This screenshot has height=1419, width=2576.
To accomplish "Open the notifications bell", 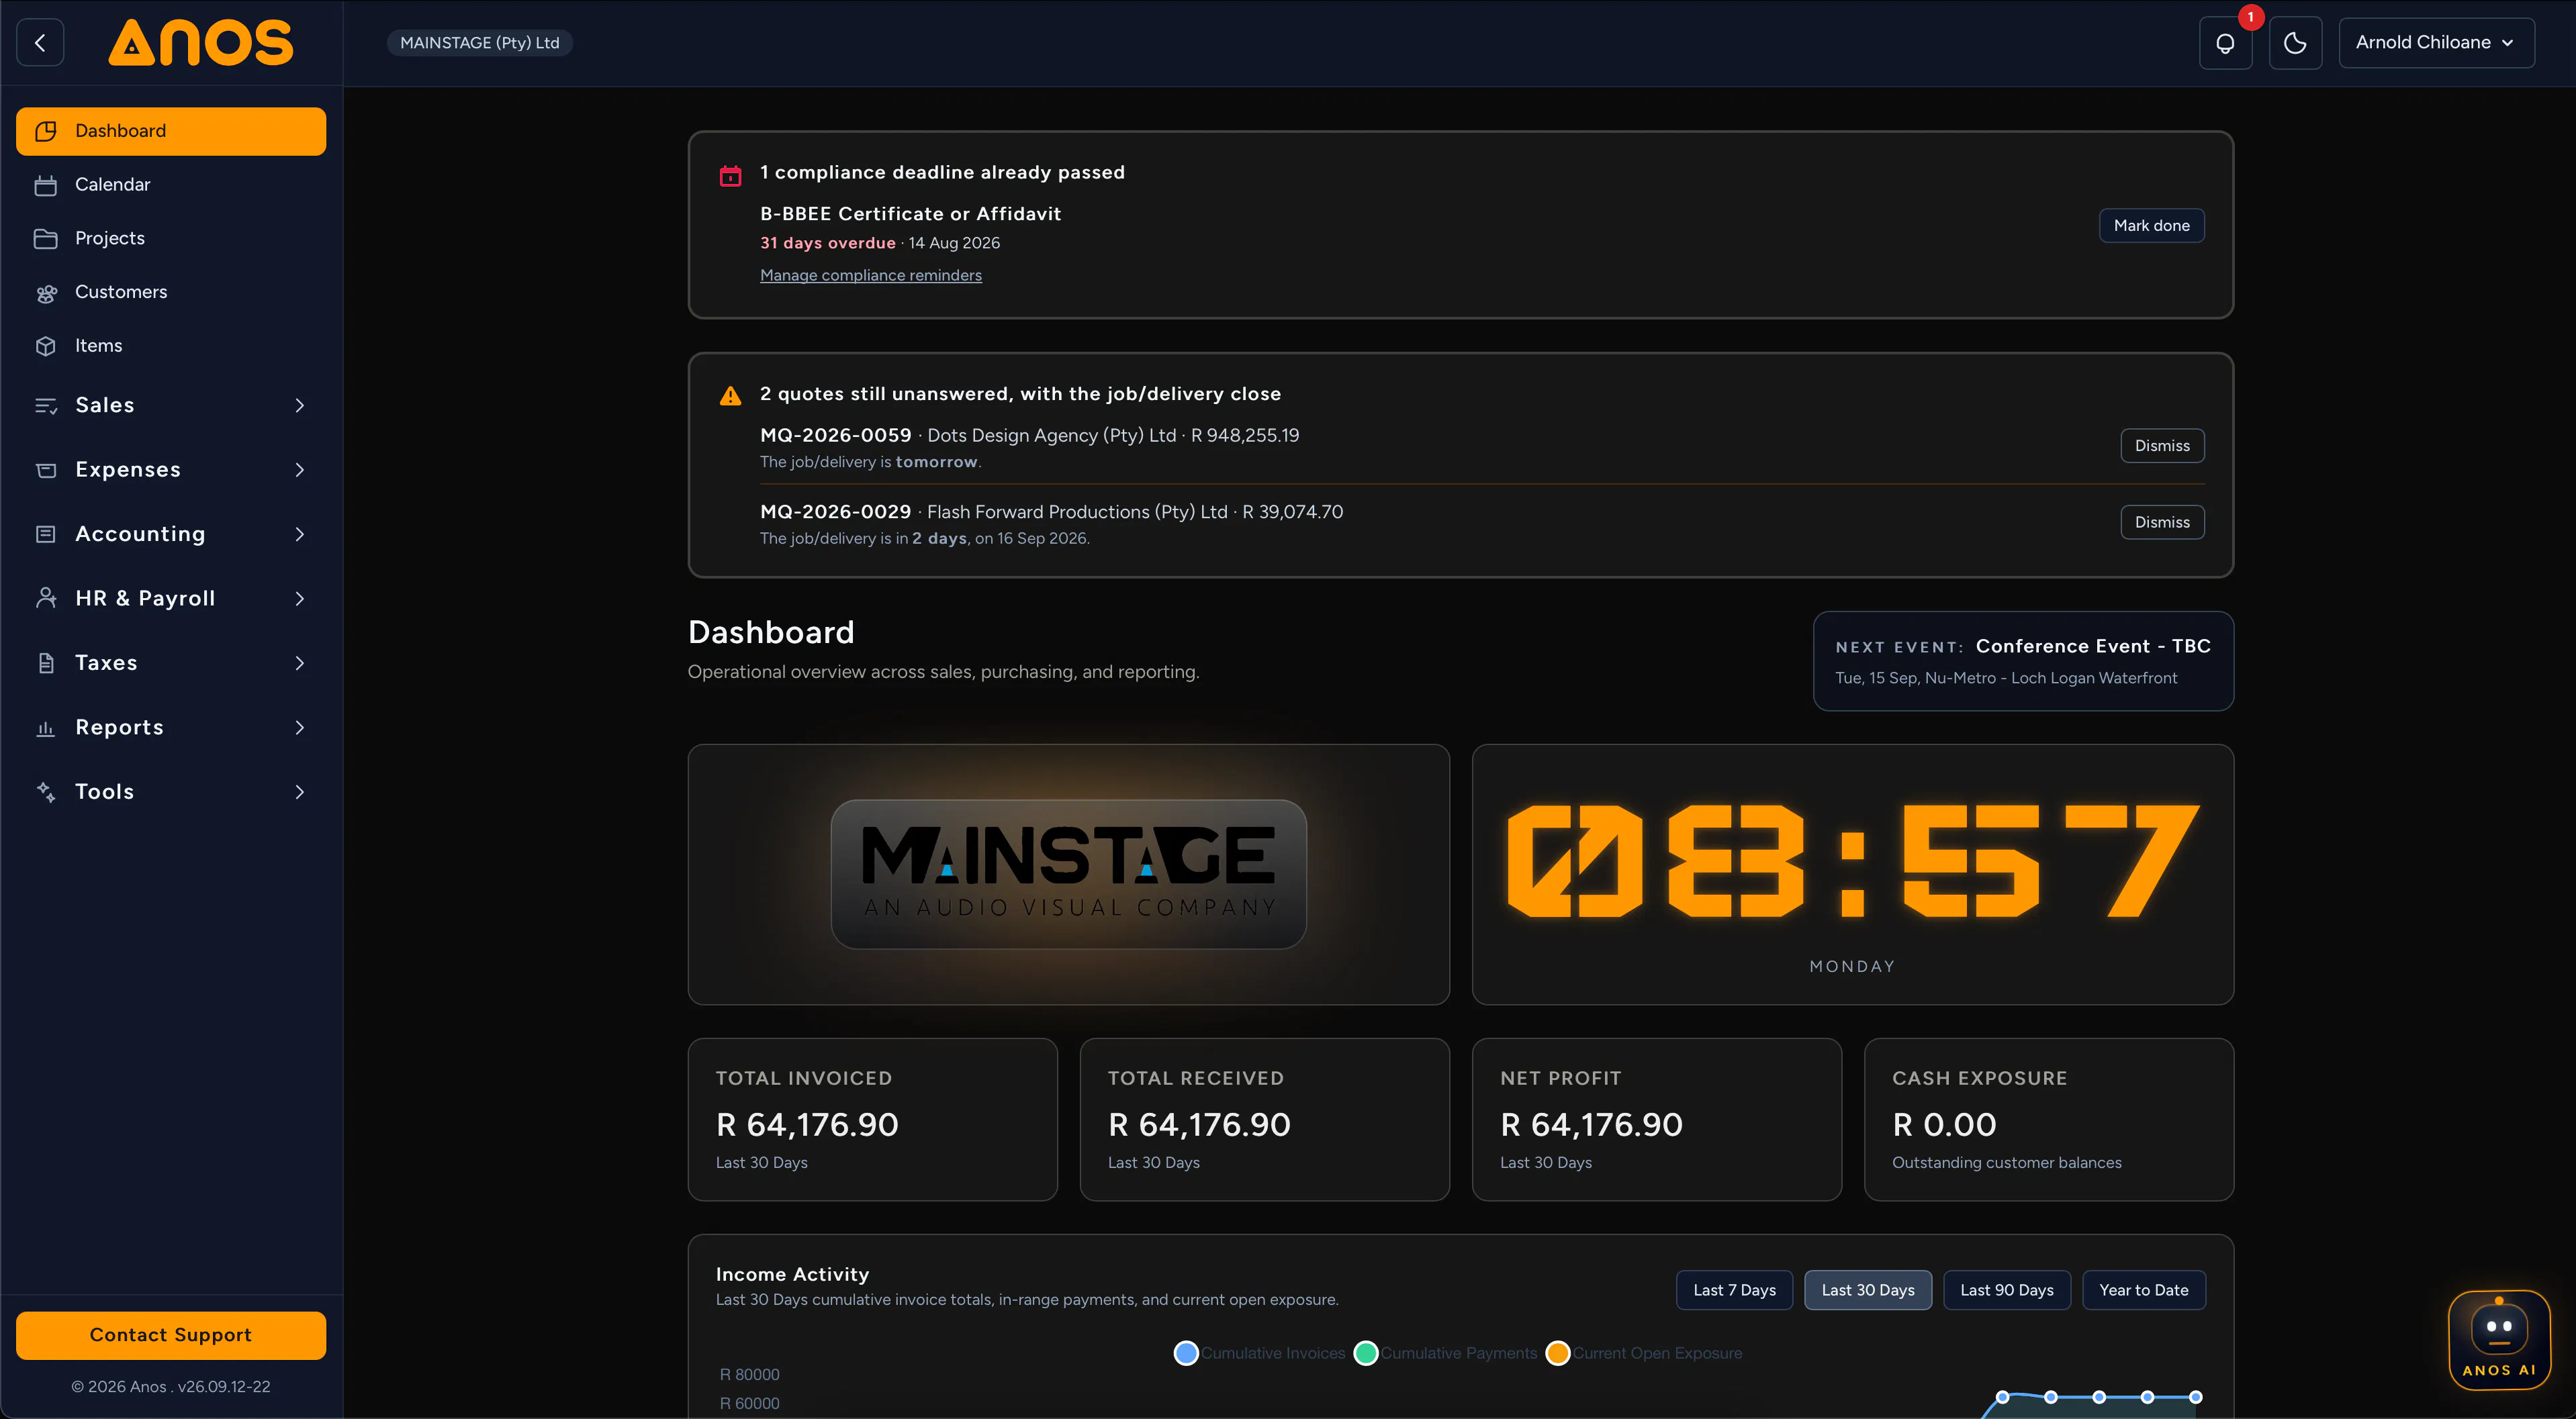I will click(x=2225, y=43).
